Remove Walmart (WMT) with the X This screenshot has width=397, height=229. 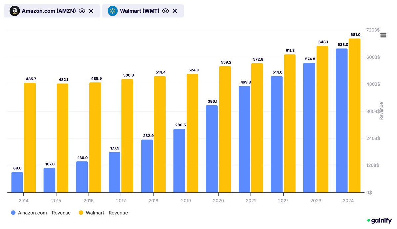[175, 11]
